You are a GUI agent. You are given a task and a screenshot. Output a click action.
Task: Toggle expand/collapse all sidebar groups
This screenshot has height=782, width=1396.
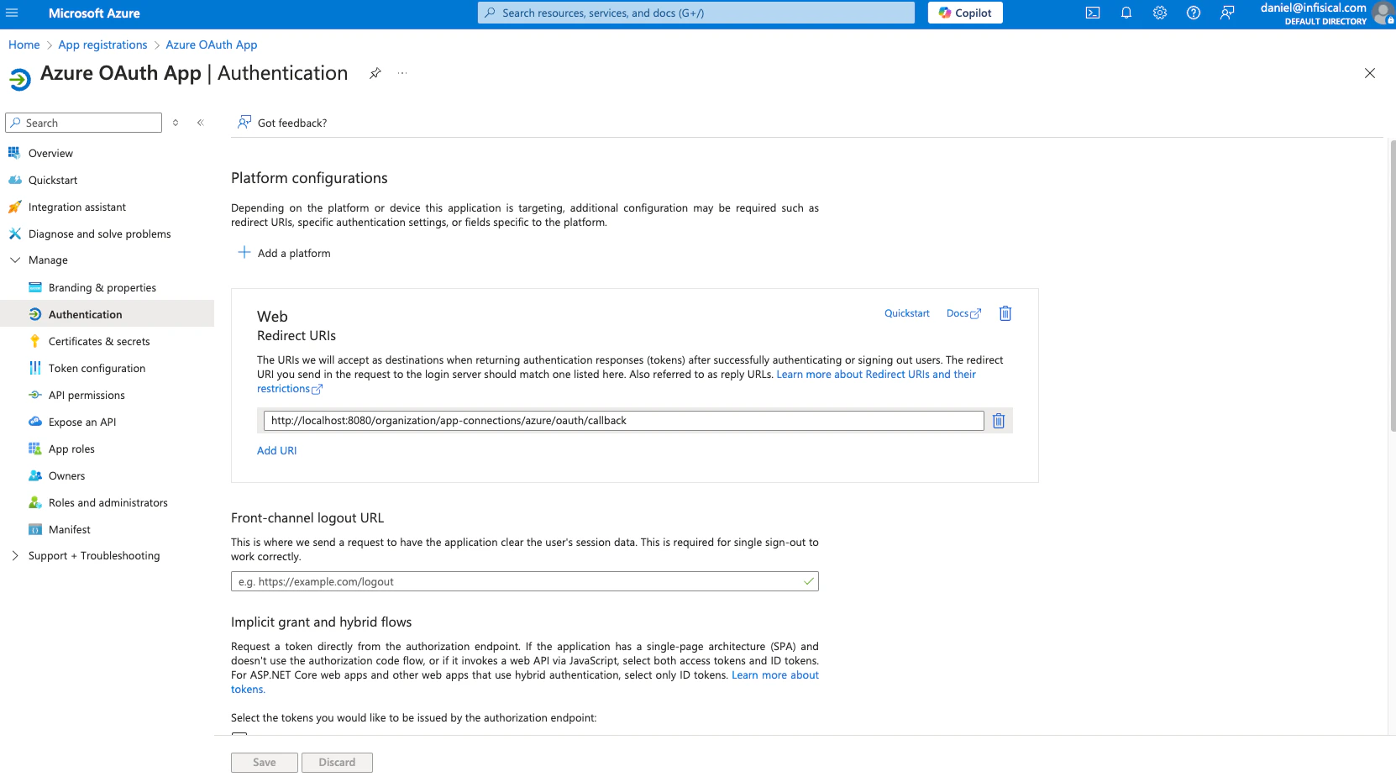[176, 123]
